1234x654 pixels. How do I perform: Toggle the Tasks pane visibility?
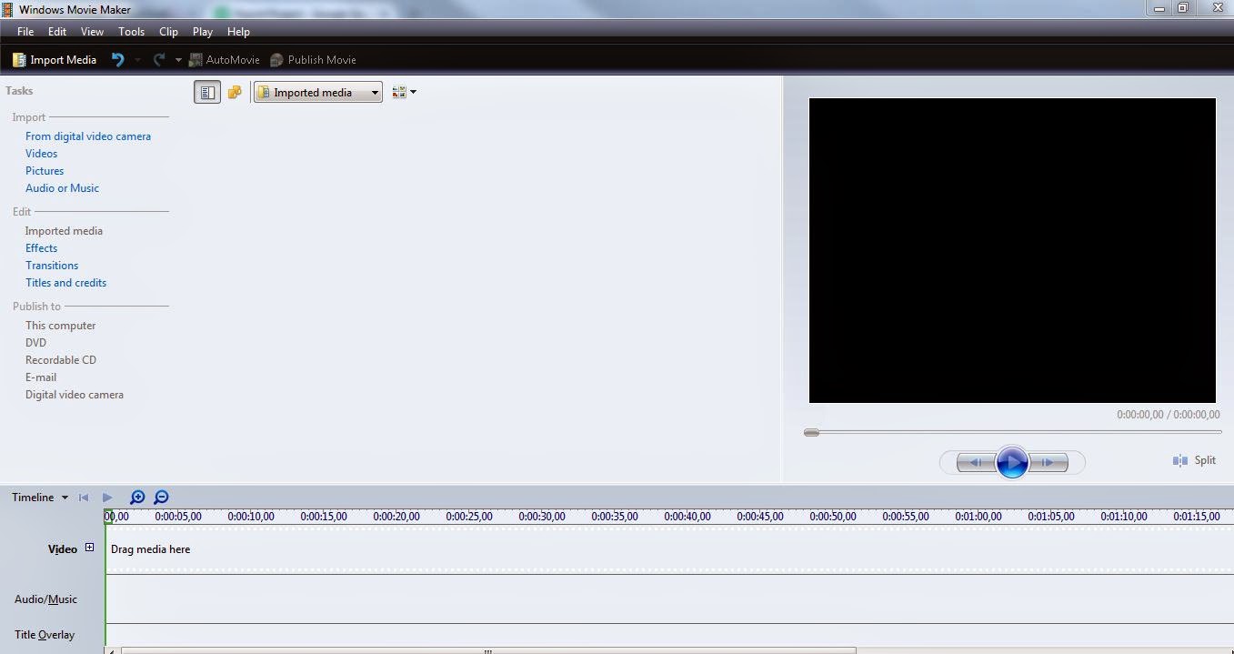[206, 91]
